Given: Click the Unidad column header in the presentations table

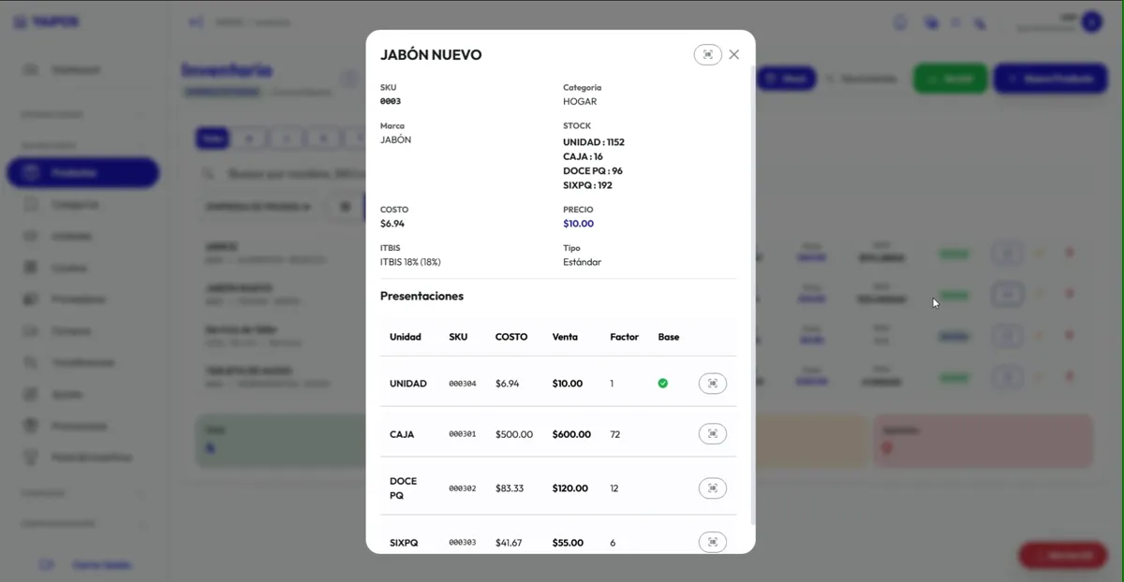Looking at the screenshot, I should click(x=406, y=337).
